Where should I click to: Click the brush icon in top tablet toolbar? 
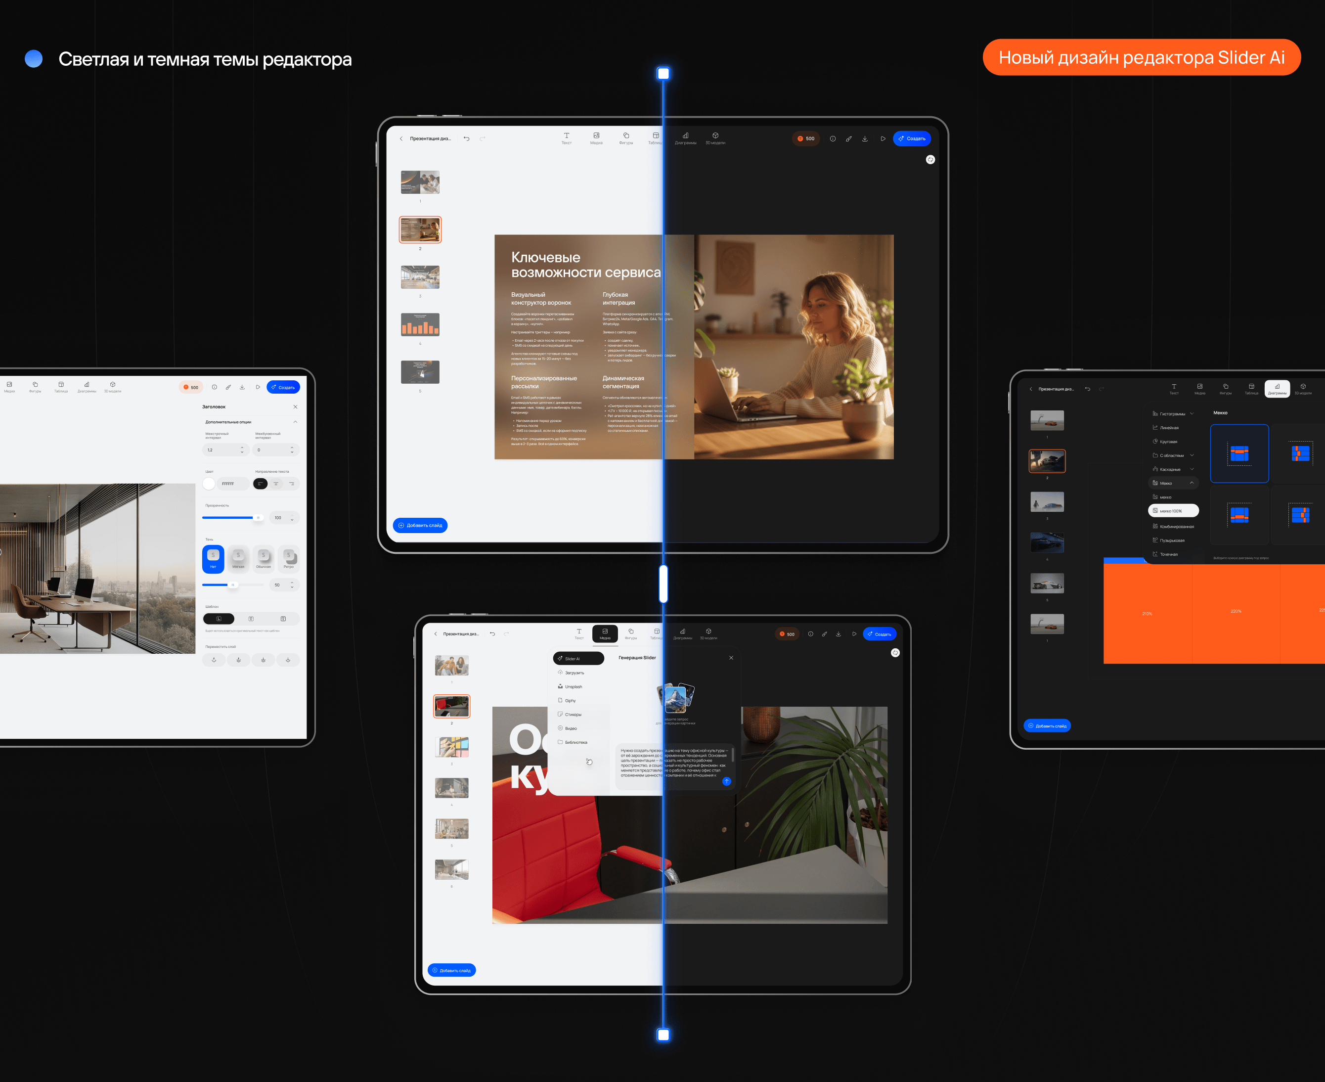point(848,138)
